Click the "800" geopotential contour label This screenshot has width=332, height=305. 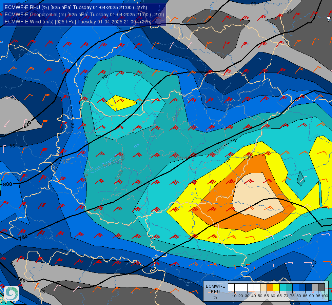7,184
